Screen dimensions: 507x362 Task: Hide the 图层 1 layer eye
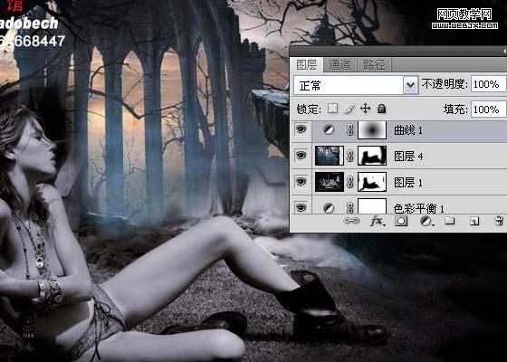pos(301,182)
